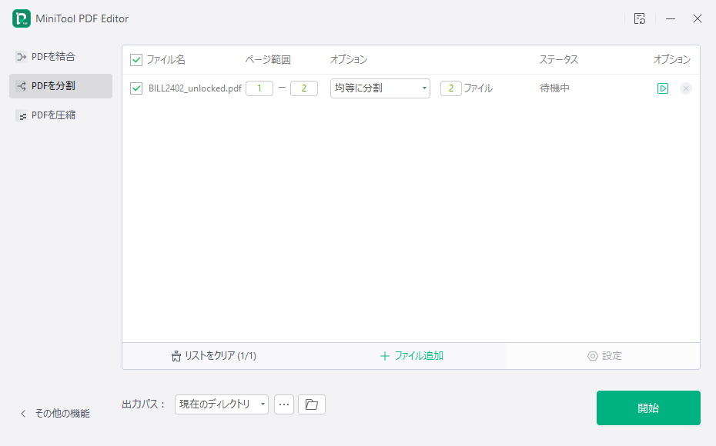Screen dimensions: 716x446
Task: Remove BILL2402_unlocked.pdf with the X icon
Action: click(686, 88)
